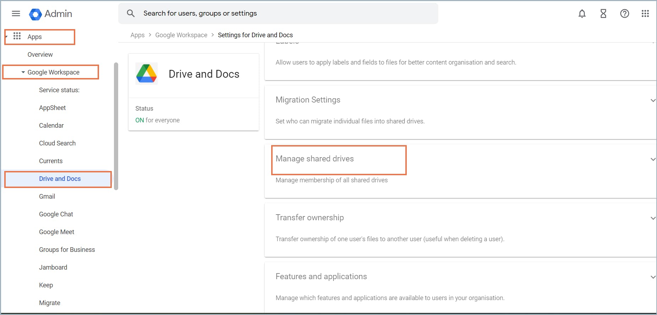Open Currents settings
Image resolution: width=657 pixels, height=315 pixels.
[51, 161]
